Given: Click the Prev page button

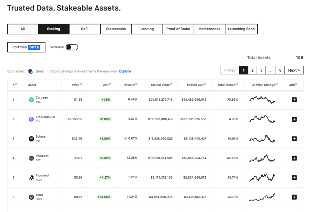Looking at the screenshot, I should [x=230, y=70].
